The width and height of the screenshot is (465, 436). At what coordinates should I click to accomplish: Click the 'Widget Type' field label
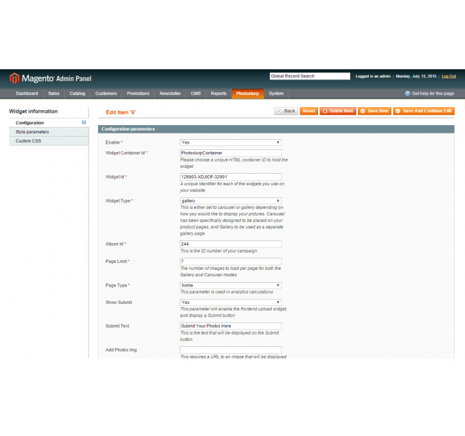(118, 201)
